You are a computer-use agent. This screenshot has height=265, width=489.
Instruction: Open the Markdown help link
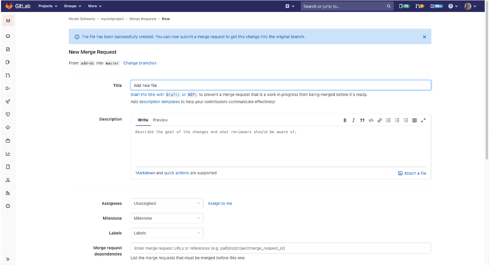(x=145, y=173)
